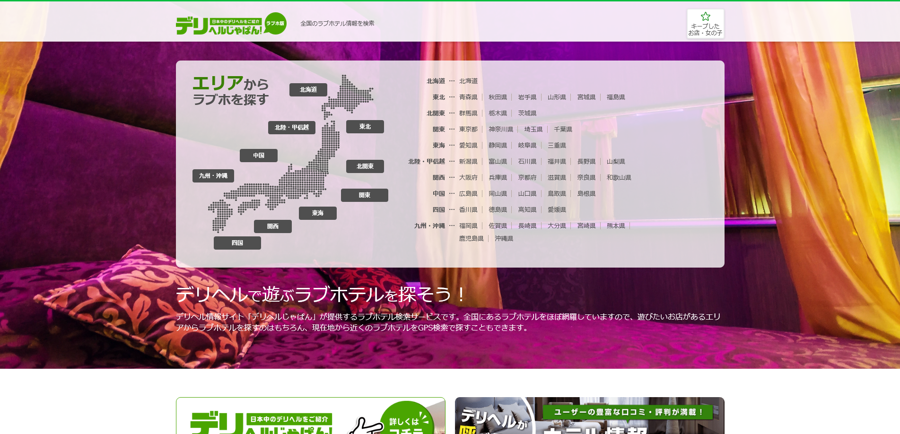Open 宮崎県 prefecture link

coord(586,226)
